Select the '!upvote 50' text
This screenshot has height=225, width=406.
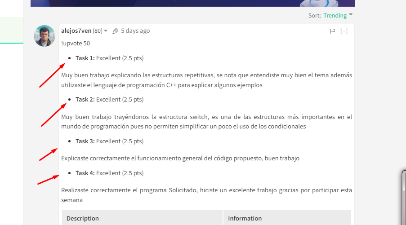[76, 43]
